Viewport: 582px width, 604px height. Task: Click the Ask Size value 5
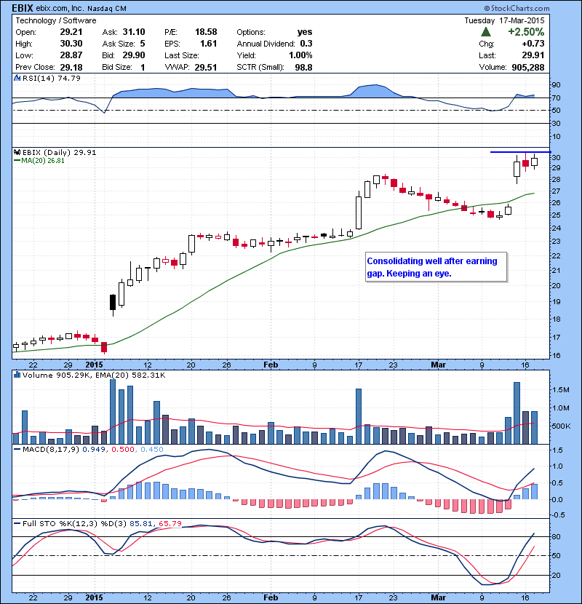pyautogui.click(x=143, y=44)
